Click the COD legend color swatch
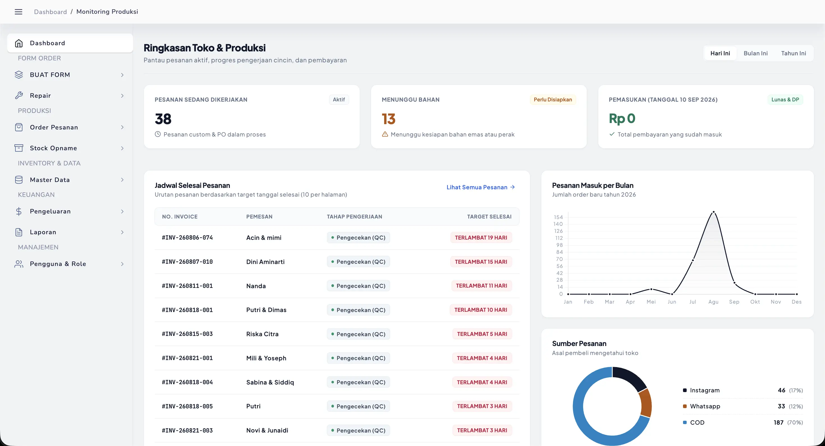825x446 pixels. click(685, 422)
